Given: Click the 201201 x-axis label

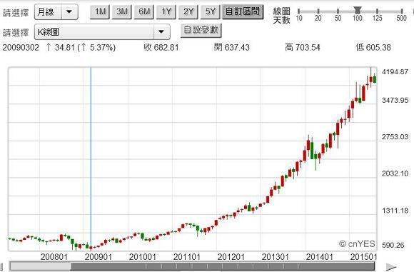Looking at the screenshot, I should click(x=231, y=257).
